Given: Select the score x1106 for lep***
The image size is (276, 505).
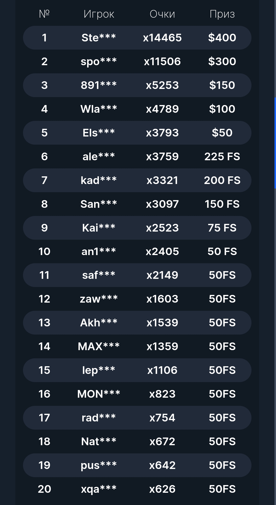Looking at the screenshot, I should (x=162, y=370).
